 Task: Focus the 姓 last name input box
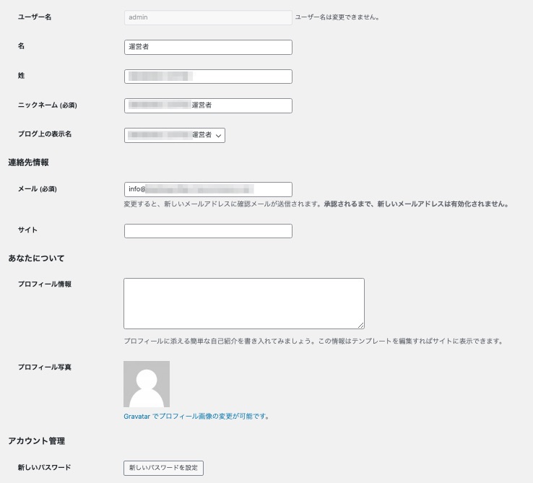[208, 76]
